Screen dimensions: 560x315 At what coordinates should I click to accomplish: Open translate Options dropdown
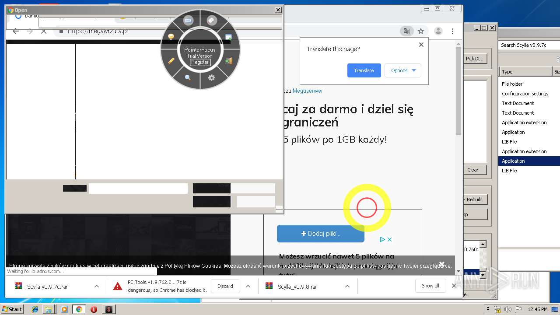(403, 70)
